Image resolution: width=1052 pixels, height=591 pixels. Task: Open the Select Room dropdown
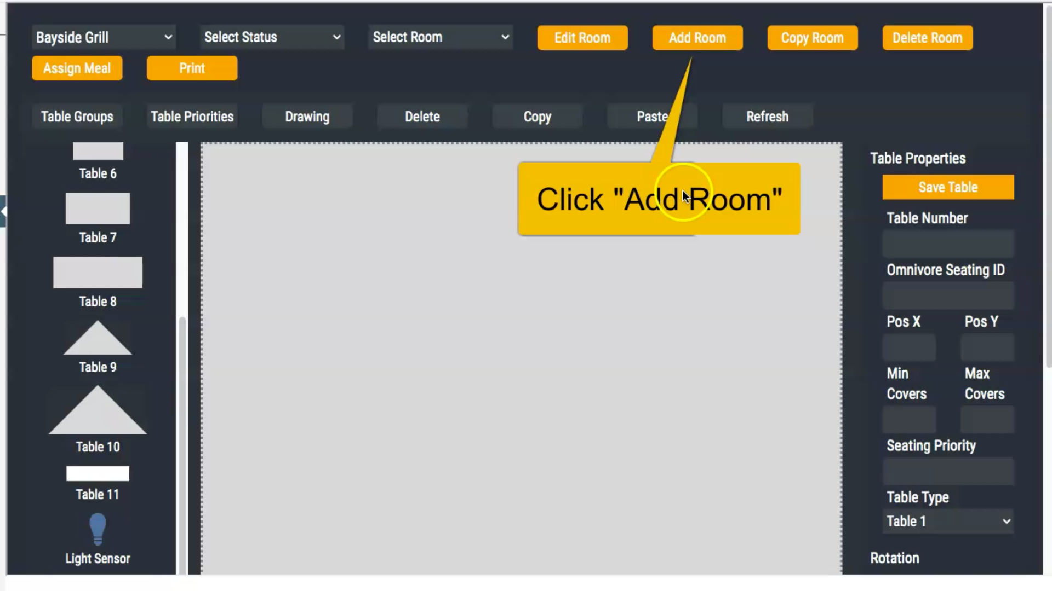click(440, 37)
